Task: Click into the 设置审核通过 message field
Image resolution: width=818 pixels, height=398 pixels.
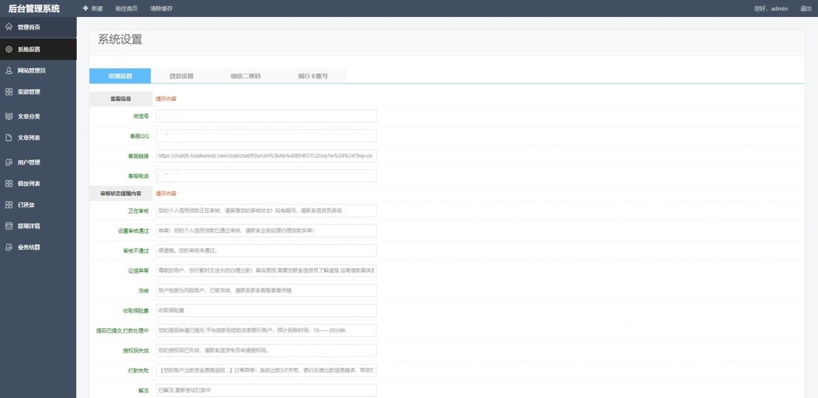Action: [x=266, y=230]
